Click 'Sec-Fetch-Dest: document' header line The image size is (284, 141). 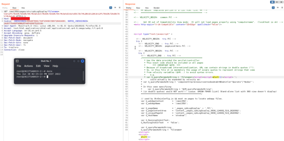pyautogui.click(x=18, y=37)
